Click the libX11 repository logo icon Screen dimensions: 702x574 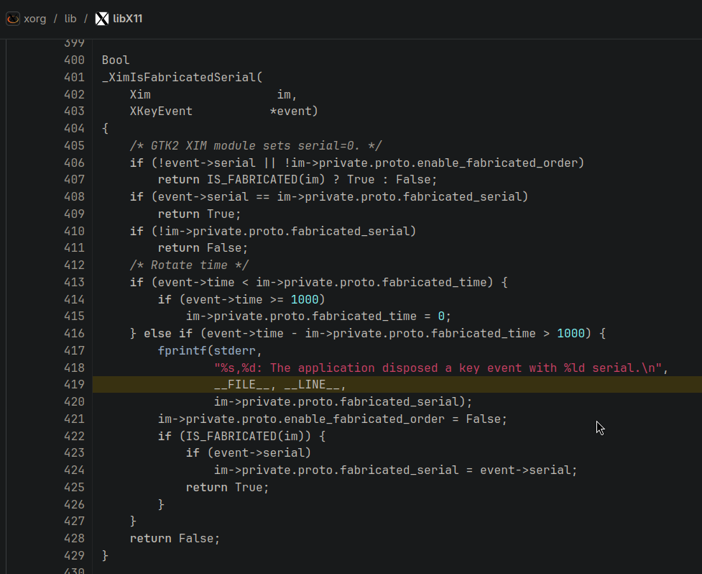(x=101, y=18)
